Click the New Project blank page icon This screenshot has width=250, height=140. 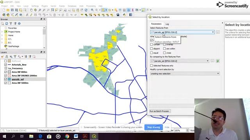pyautogui.click(x=4, y=10)
